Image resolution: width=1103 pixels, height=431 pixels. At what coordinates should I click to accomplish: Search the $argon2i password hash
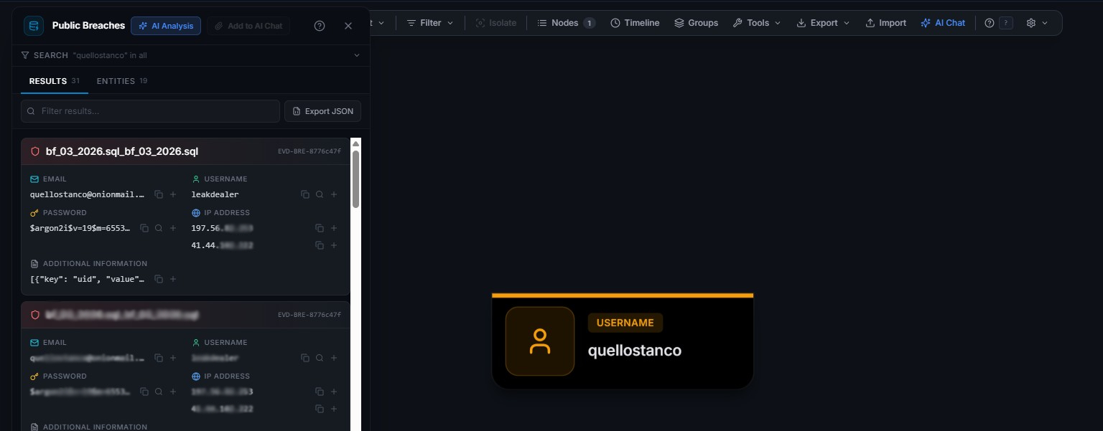[159, 228]
